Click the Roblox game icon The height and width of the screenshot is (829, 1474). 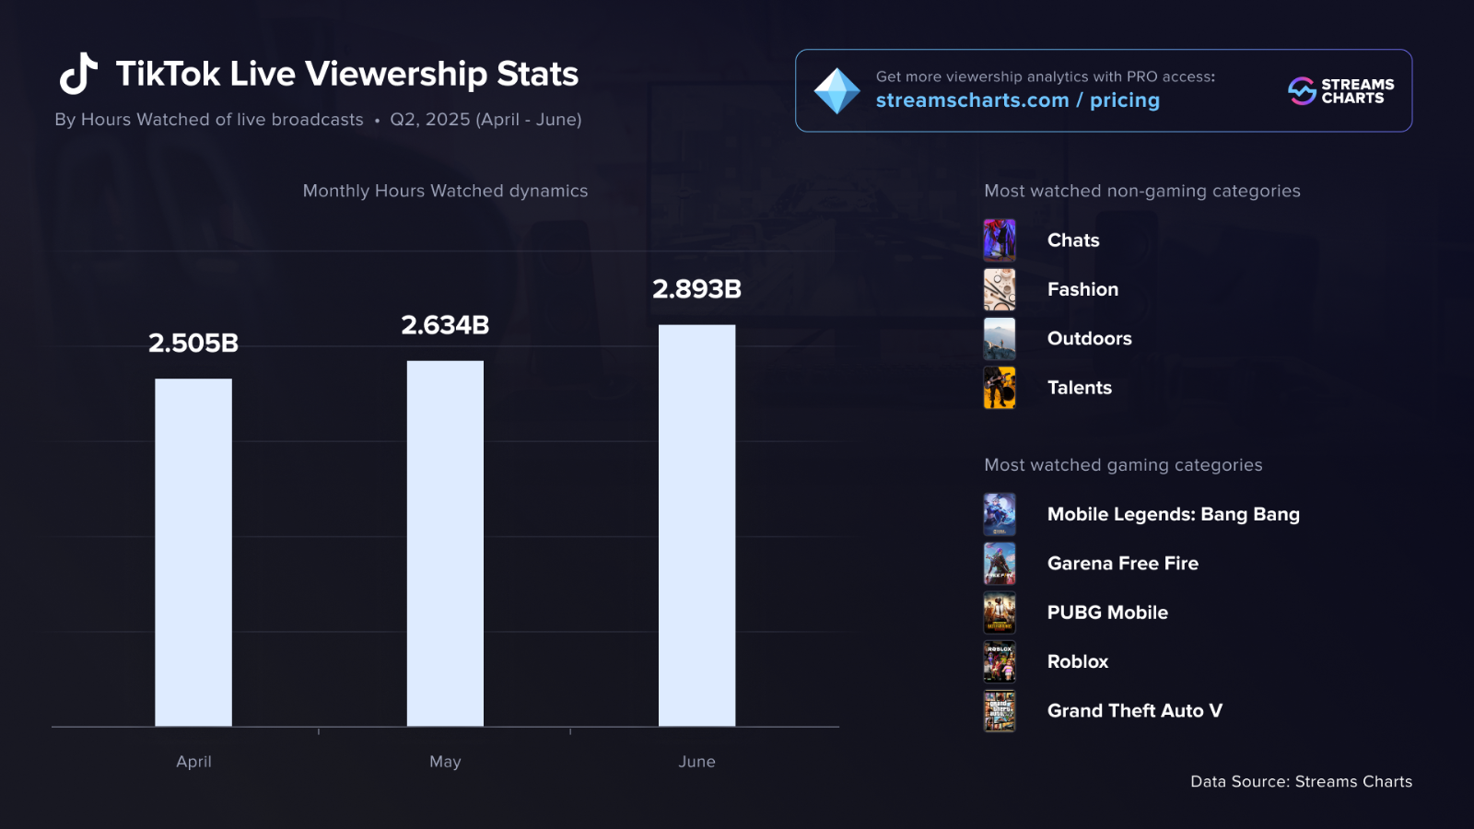click(1000, 661)
